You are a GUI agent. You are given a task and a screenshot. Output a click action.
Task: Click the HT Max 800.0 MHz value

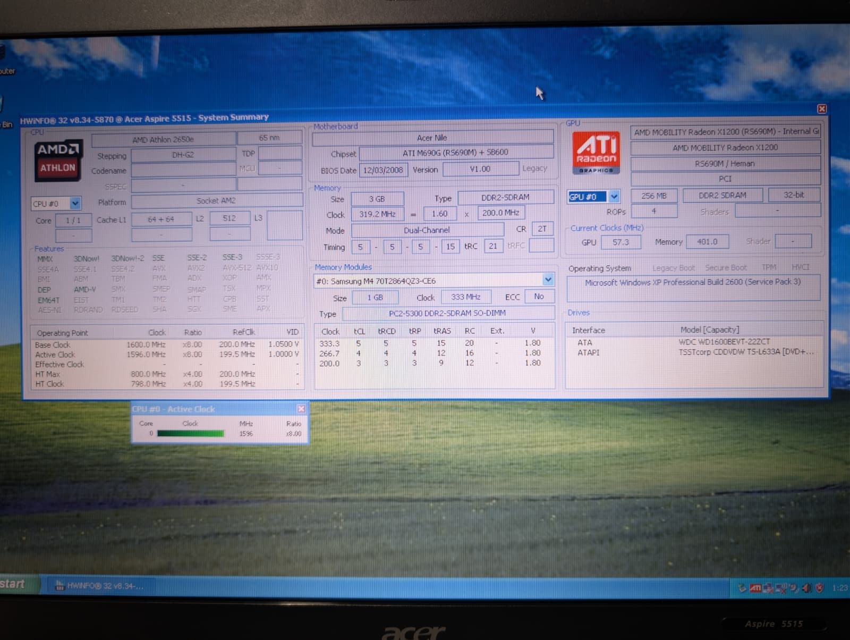coord(148,374)
